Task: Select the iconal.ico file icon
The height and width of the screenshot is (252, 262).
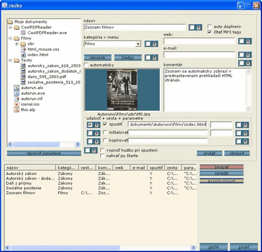Action: pos(16,104)
